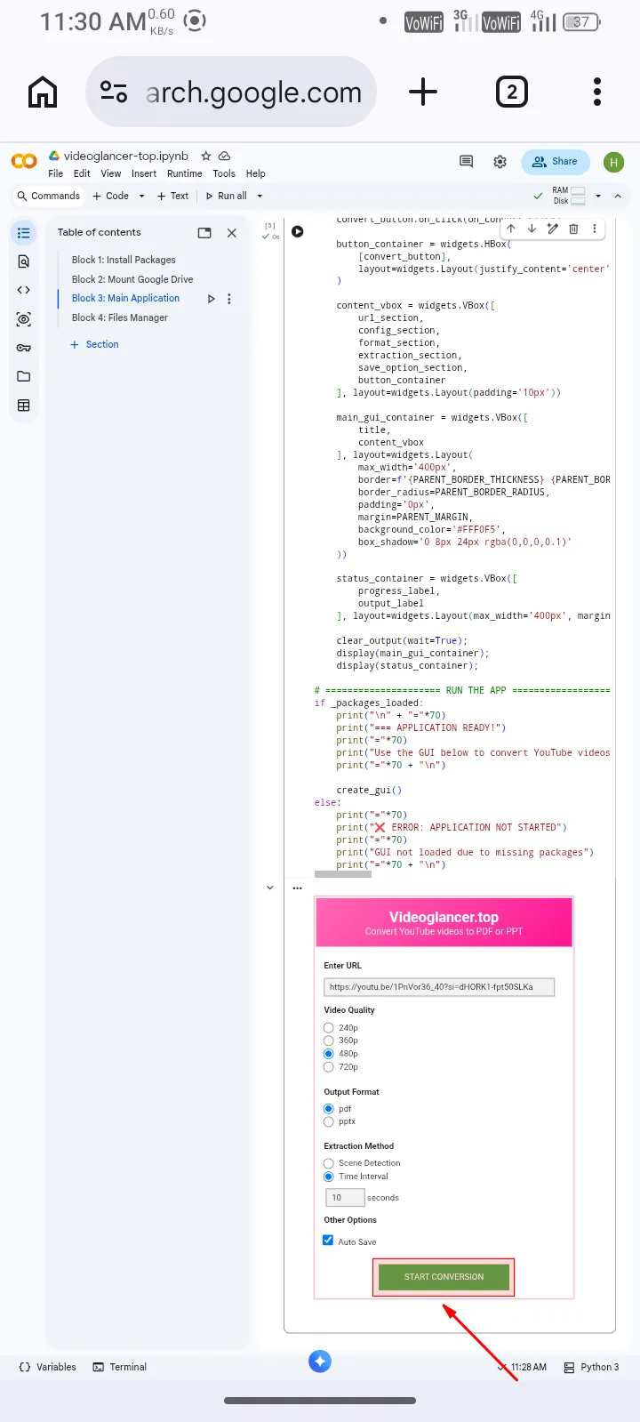Open the Commands search palette
The width and height of the screenshot is (640, 1422).
click(x=49, y=196)
